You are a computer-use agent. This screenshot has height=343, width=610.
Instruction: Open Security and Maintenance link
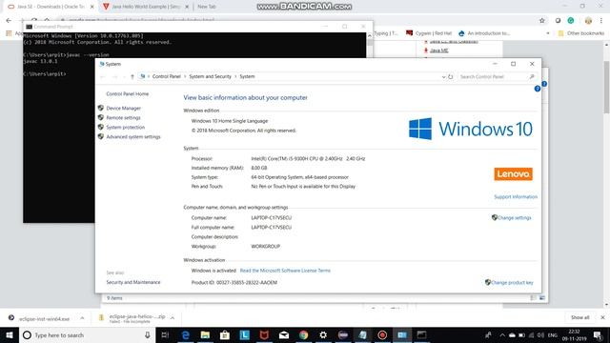point(133,282)
